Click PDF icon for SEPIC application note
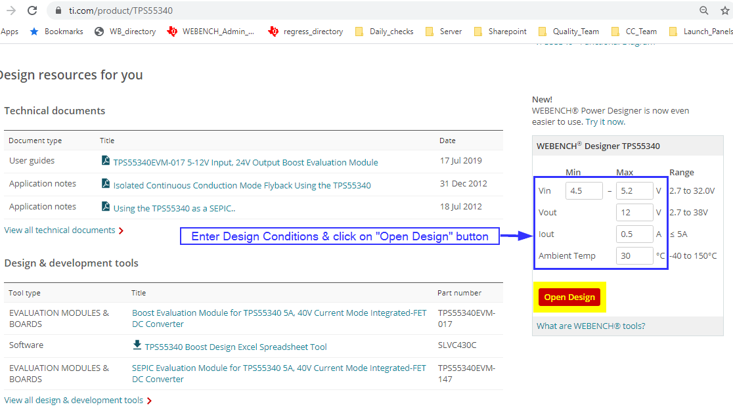This screenshot has width=733, height=413. click(106, 206)
